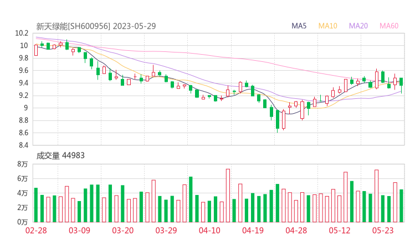Screen dimensions: 410x243
Task: Click the 10.2 price axis label
Action: pyautogui.click(x=22, y=33)
